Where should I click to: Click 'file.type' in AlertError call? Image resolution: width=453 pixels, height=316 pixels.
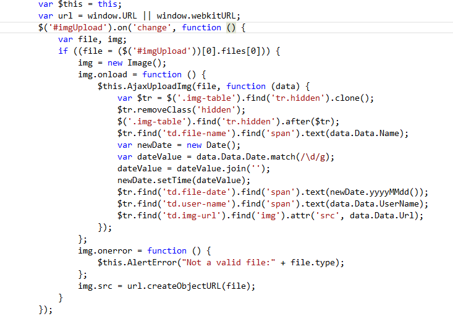(x=312, y=263)
